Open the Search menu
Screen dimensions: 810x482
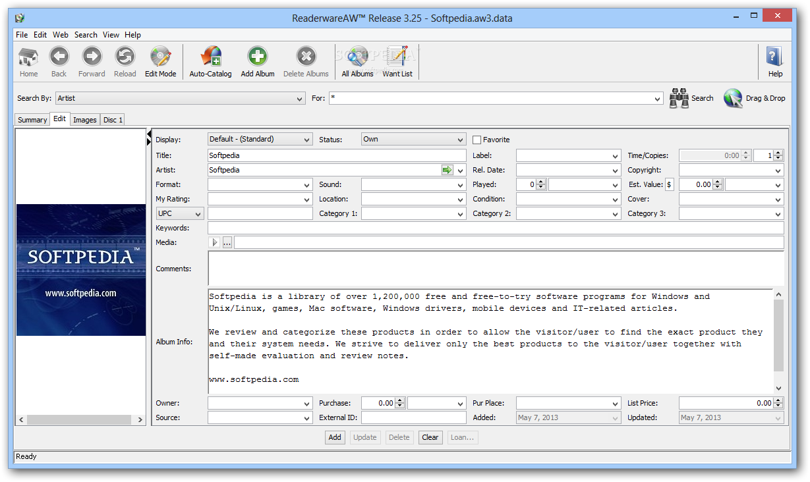click(x=86, y=35)
